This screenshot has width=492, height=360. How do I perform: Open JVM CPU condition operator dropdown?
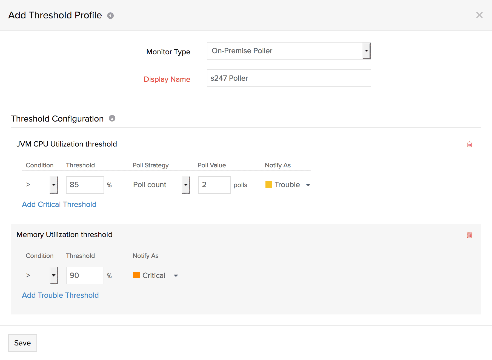pyautogui.click(x=54, y=185)
